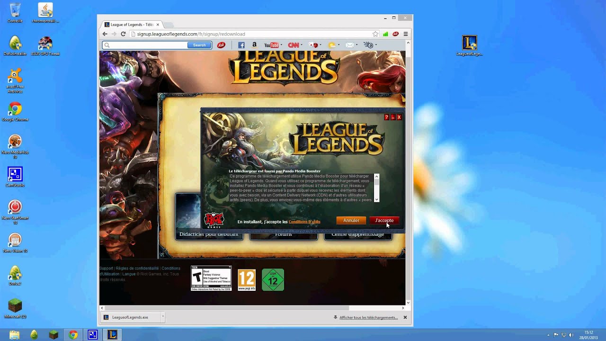Click the Chrome address bar URL
The width and height of the screenshot is (606, 341).
point(191,34)
